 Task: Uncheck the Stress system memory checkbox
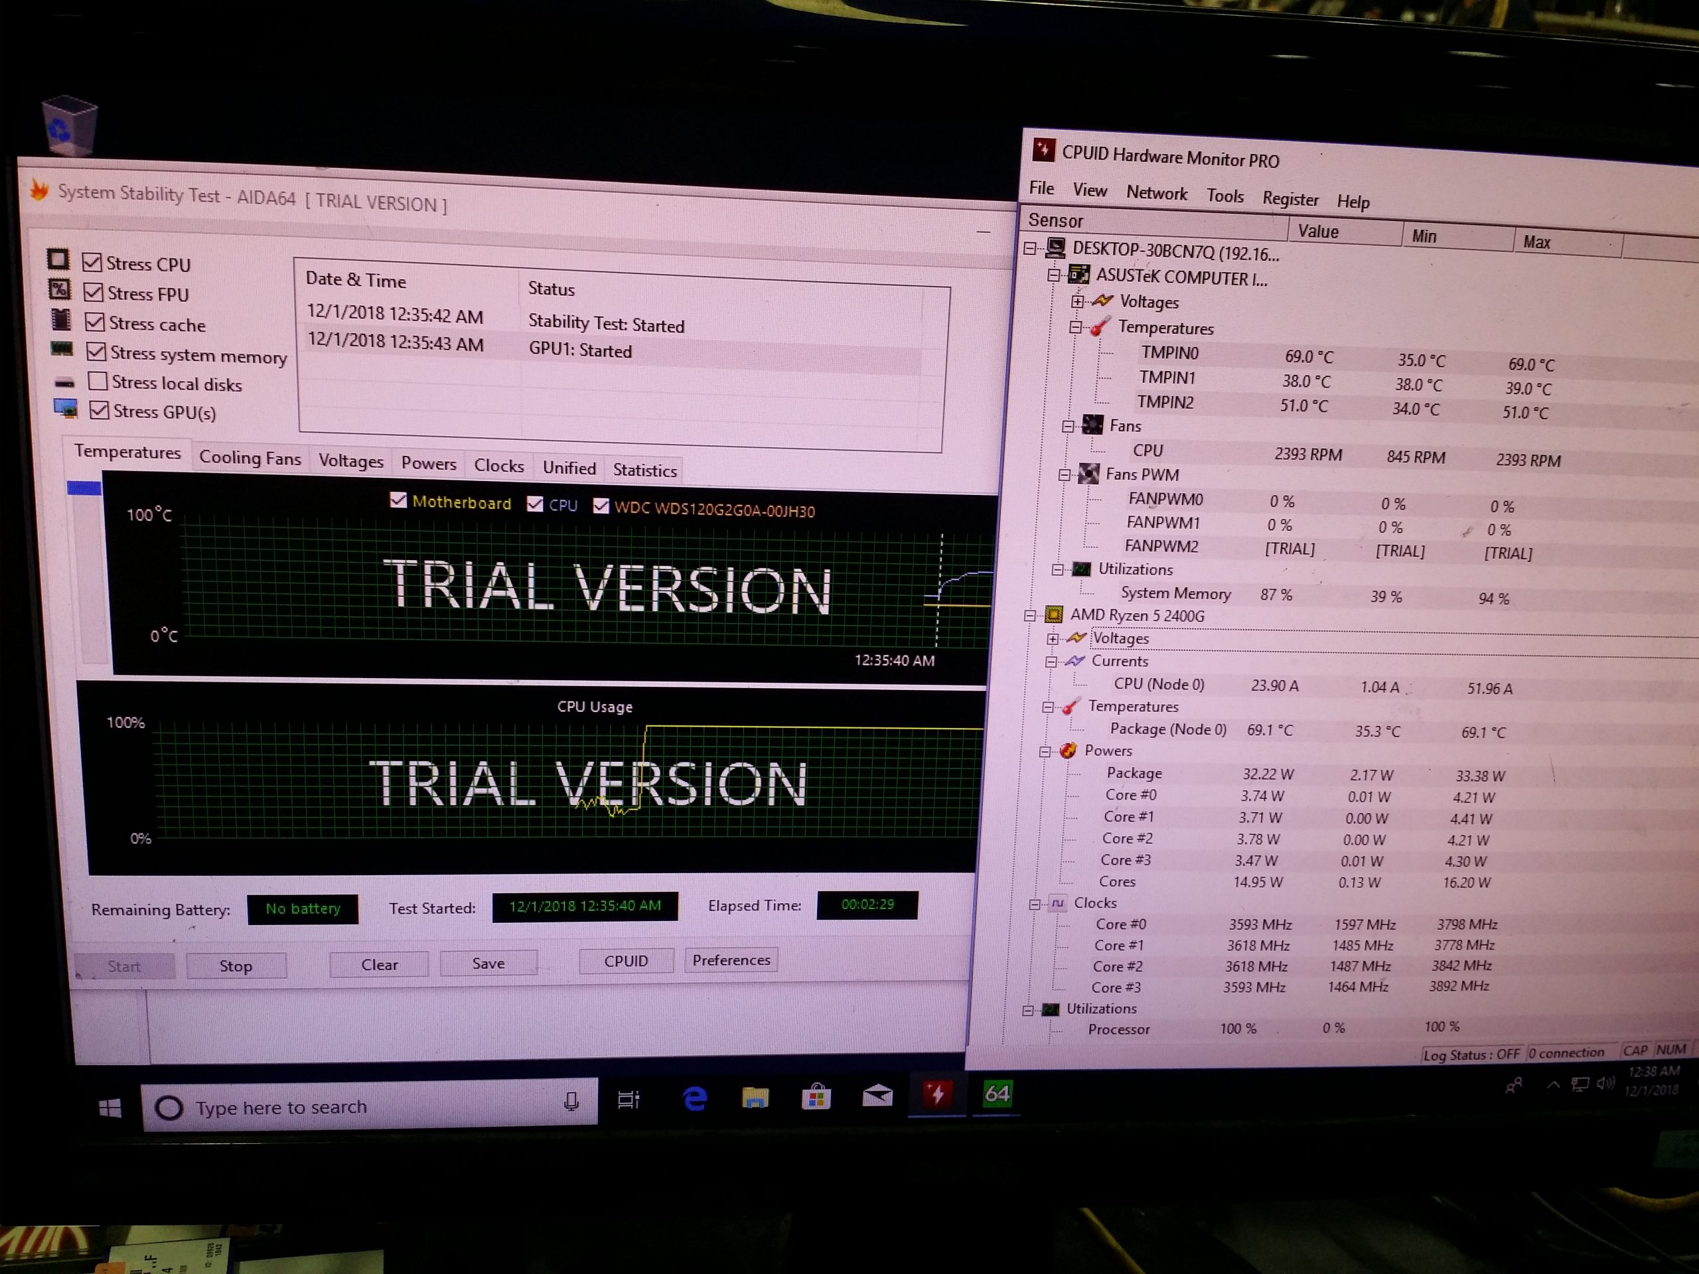[97, 351]
